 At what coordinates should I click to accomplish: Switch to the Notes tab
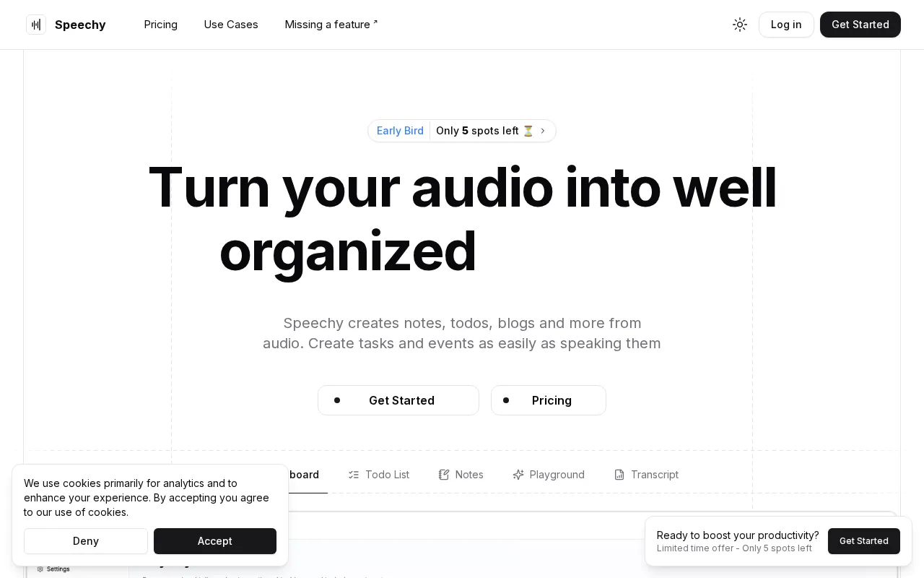461,475
